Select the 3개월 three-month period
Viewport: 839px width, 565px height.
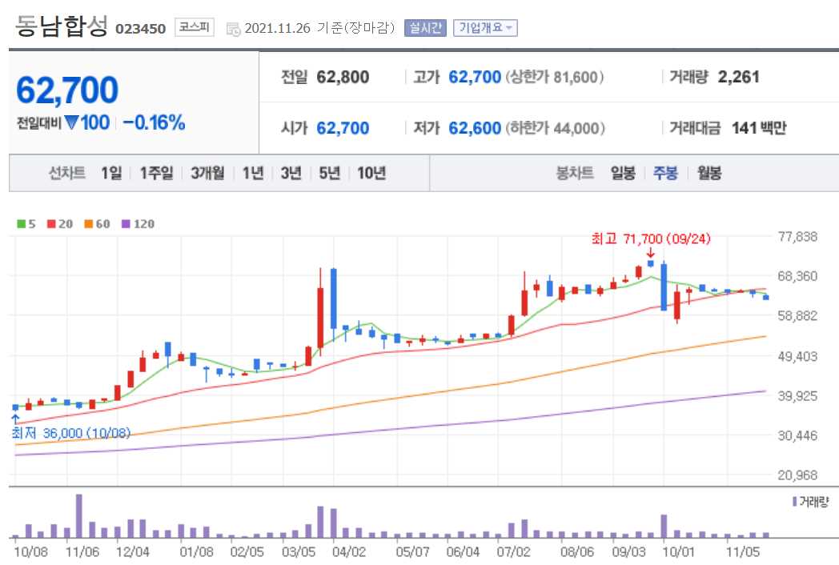[207, 172]
